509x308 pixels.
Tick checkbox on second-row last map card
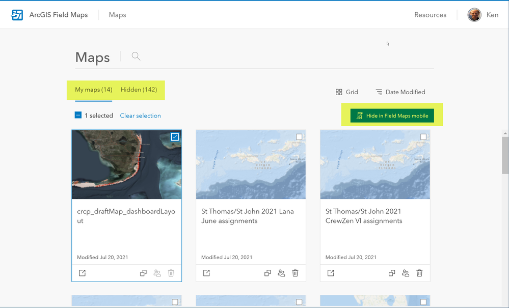(423, 302)
